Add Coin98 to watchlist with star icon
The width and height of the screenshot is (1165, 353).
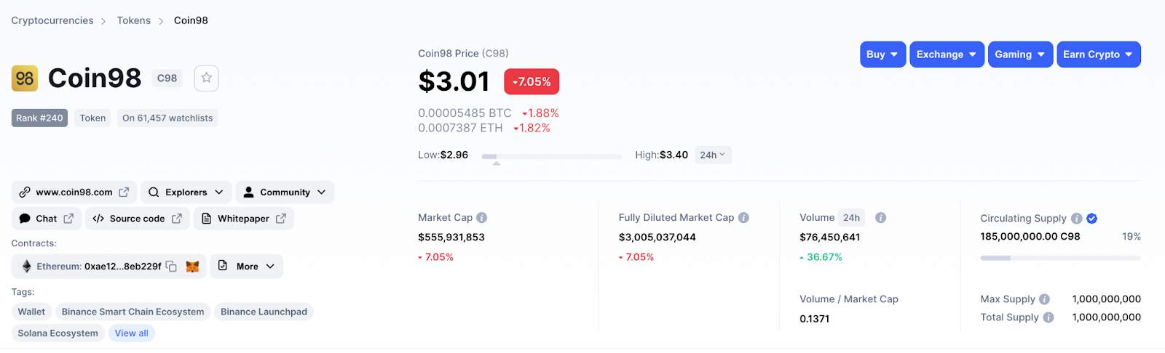point(207,78)
